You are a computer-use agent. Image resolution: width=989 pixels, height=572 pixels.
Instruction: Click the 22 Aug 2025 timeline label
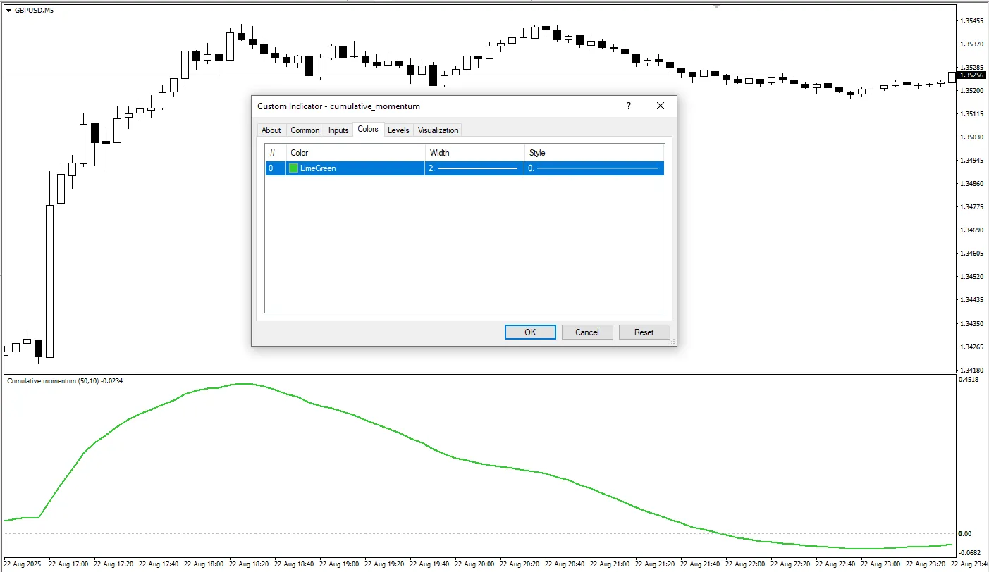[x=21, y=564]
